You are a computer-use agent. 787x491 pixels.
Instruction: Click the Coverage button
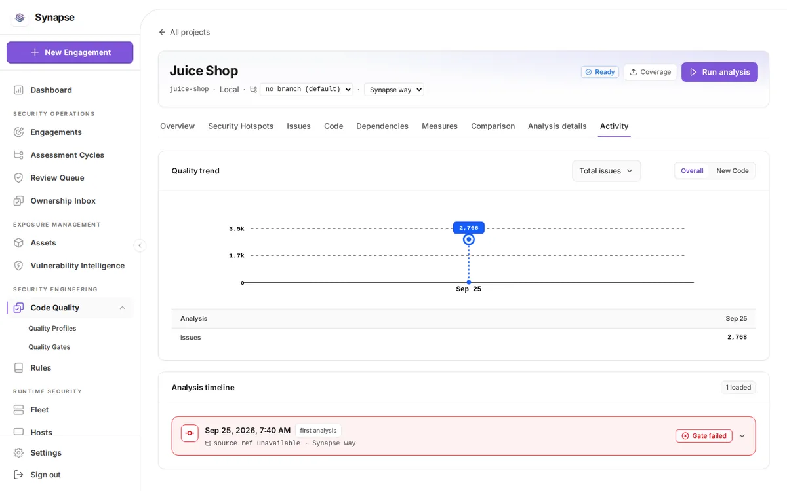tap(650, 72)
